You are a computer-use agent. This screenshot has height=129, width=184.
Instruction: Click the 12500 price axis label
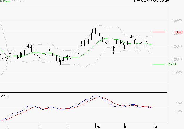point(177,46)
